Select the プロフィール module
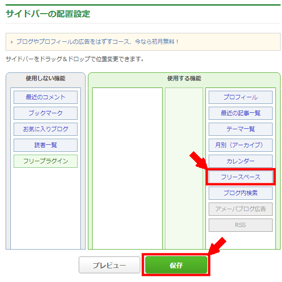 coord(241,97)
